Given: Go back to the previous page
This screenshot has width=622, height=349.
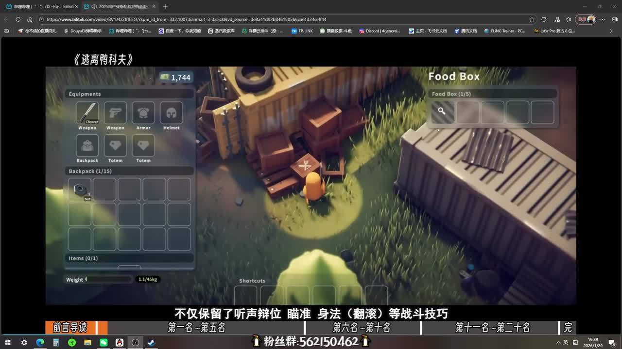Looking at the screenshot, I should [x=6, y=19].
